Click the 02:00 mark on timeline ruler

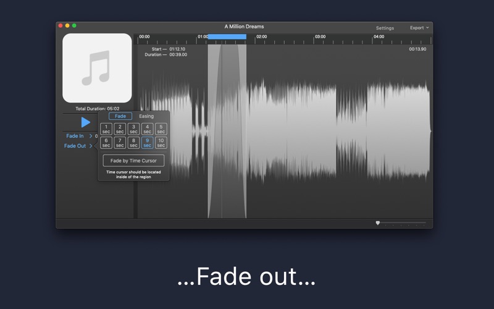[261, 36]
